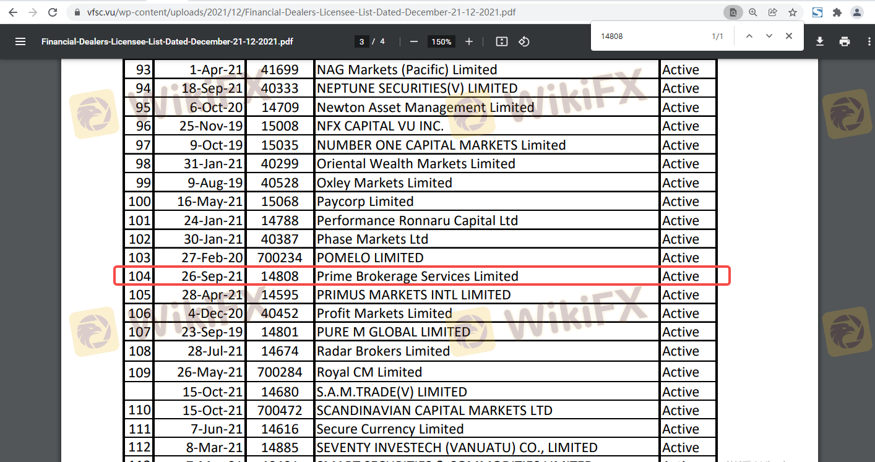
Task: Go to previous find result
Action: (x=749, y=36)
